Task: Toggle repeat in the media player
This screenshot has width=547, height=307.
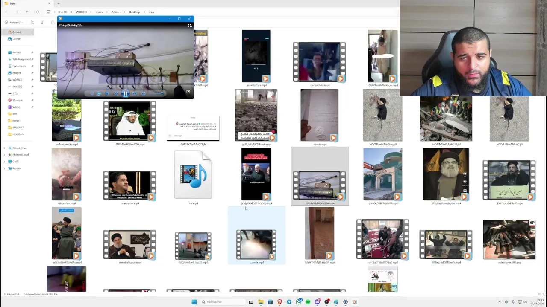Action: pos(98,93)
